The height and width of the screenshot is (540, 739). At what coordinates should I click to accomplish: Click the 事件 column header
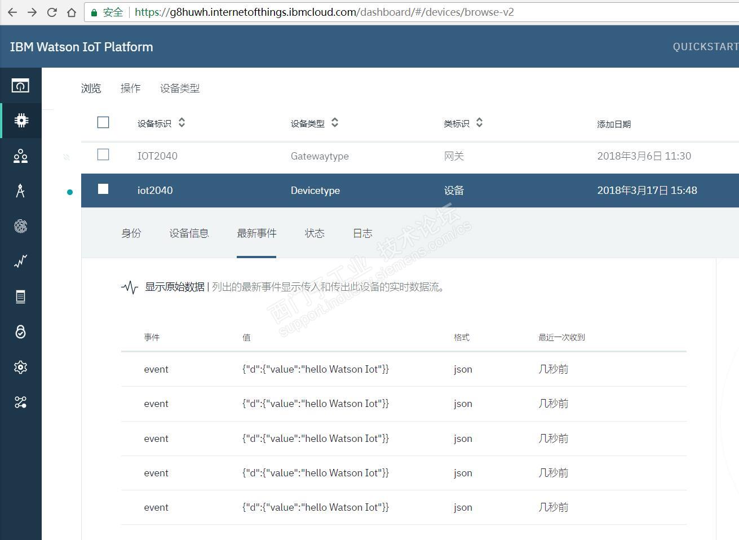click(152, 337)
